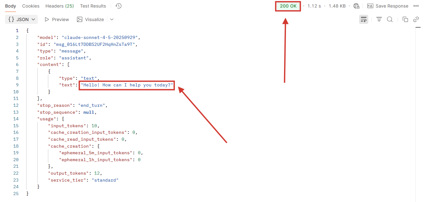This screenshot has height=202, width=425.
Task: Toggle line wrapping for the response
Action: (x=364, y=19)
